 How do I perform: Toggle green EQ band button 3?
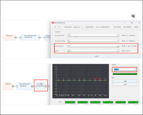pyautogui.click(x=95, y=102)
